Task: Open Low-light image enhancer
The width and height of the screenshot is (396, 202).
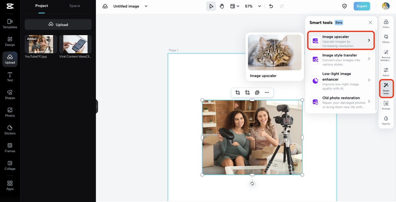Action: [x=341, y=81]
